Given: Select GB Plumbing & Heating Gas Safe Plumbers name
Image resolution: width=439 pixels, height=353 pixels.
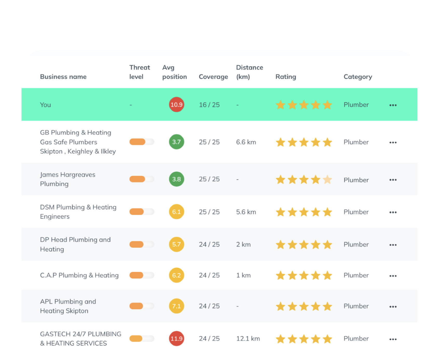Looking at the screenshot, I should point(78,142).
